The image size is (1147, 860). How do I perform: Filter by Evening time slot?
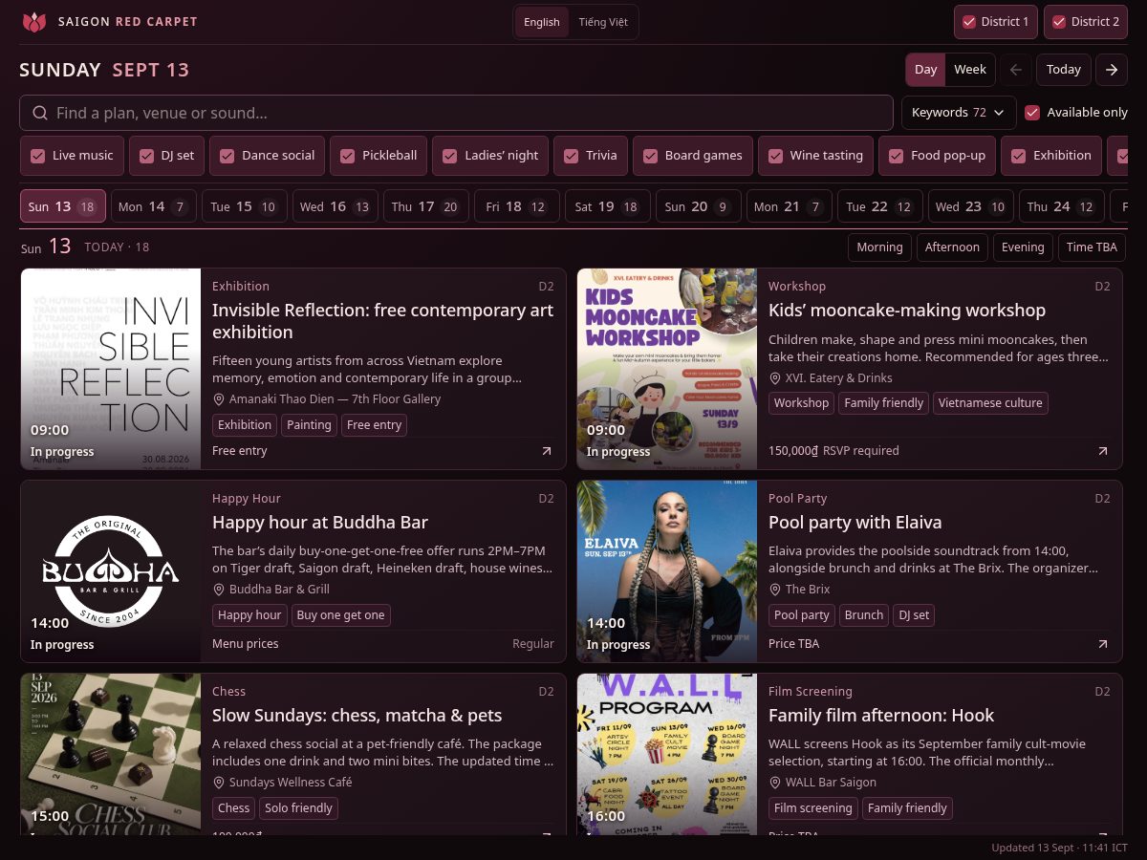[1023, 247]
